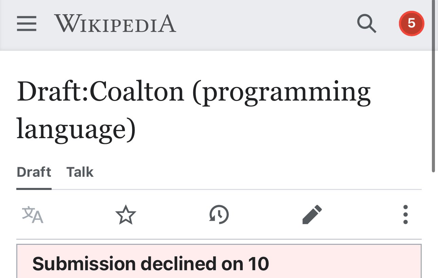Open the search magnifier icon

[367, 24]
